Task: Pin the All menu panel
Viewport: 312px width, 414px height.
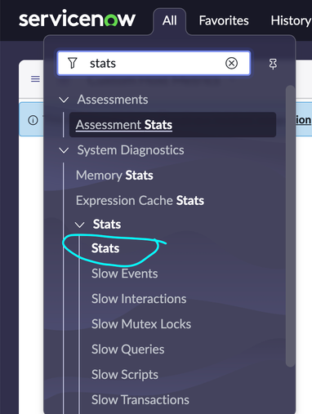Action: [x=273, y=64]
